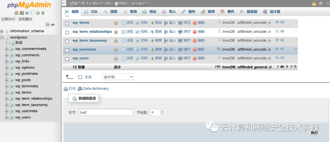The width and height of the screenshot is (330, 142).
Task: Expand wp_termmeta tree node
Action: click(x=7, y=86)
